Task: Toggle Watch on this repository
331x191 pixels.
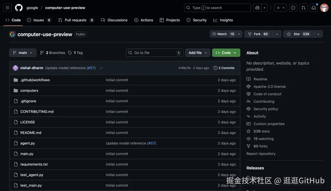Action: click(x=223, y=34)
